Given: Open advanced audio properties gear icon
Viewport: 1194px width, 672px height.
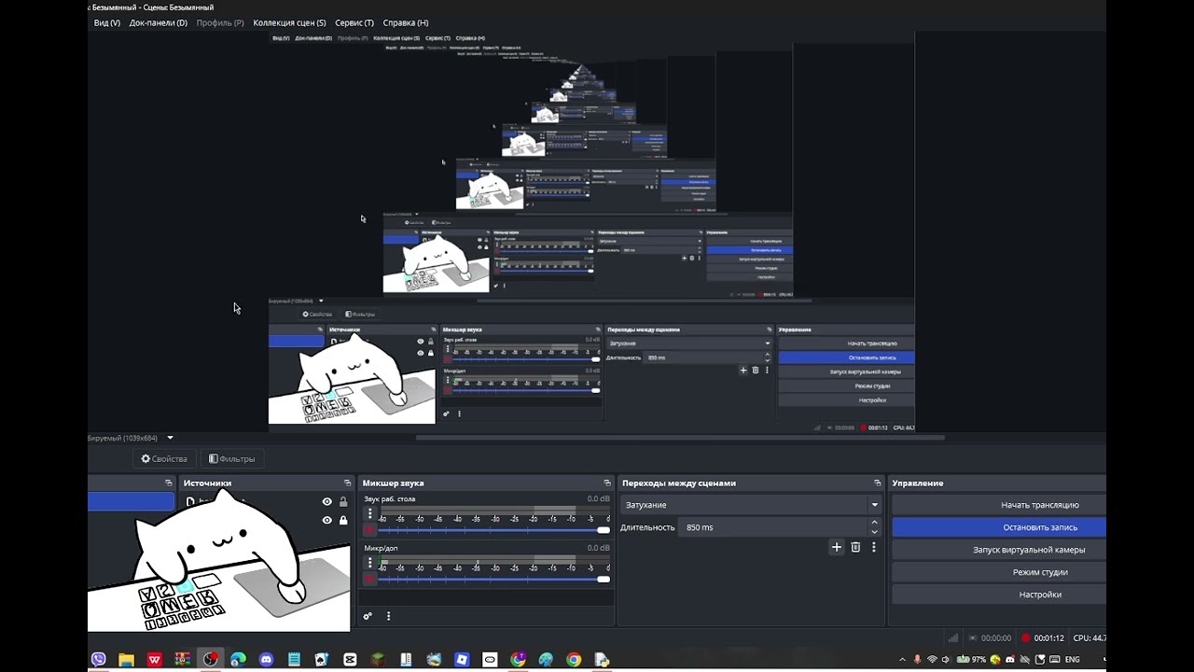Looking at the screenshot, I should [368, 616].
